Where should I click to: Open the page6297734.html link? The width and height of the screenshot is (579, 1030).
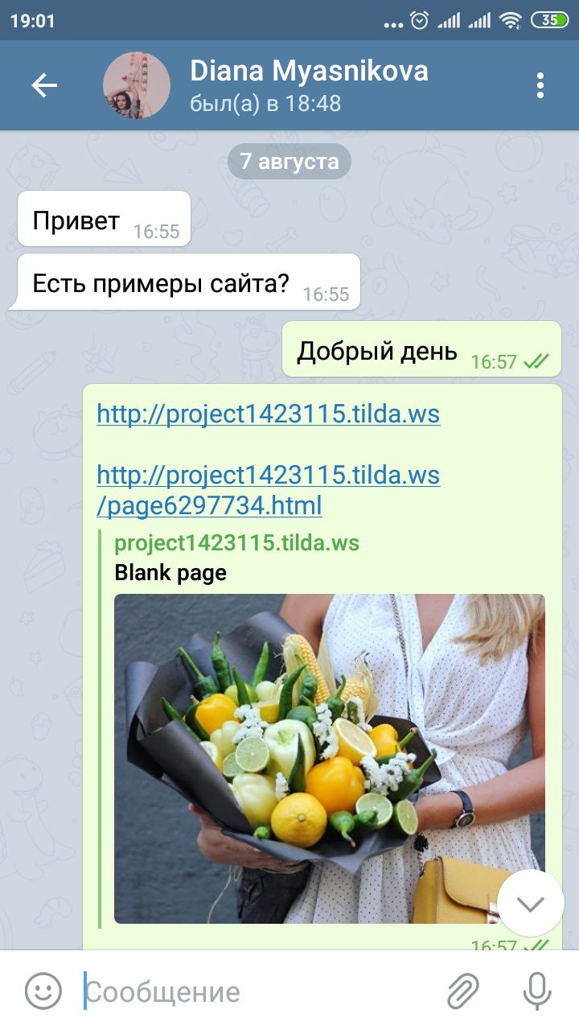coord(269,490)
